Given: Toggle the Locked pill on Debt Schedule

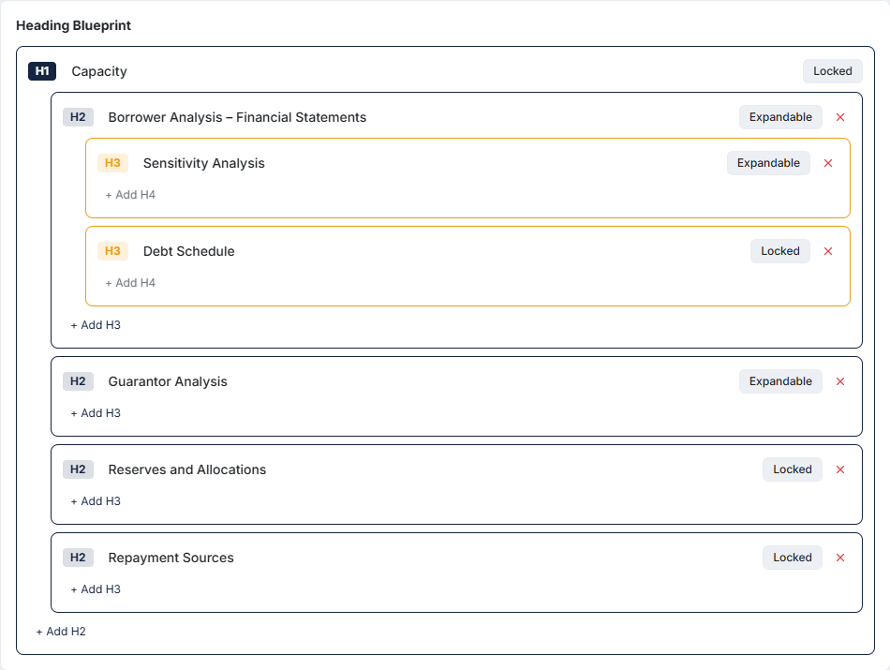Looking at the screenshot, I should 779,251.
